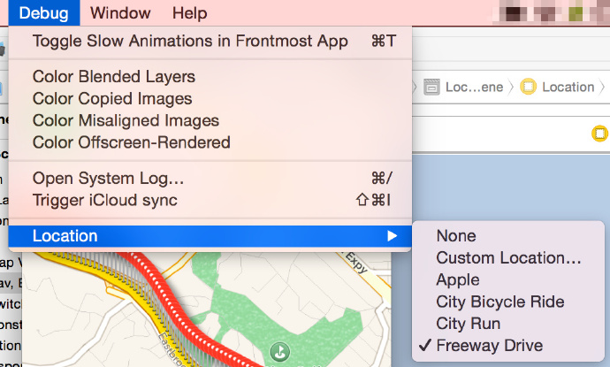Open the Help menu

tap(190, 13)
